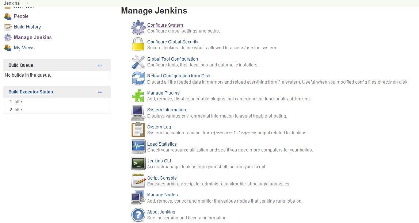Open the About Jenkins link

pyautogui.click(x=161, y=212)
